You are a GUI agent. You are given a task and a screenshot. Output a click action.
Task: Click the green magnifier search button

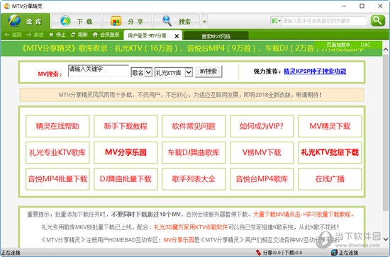click(377, 21)
